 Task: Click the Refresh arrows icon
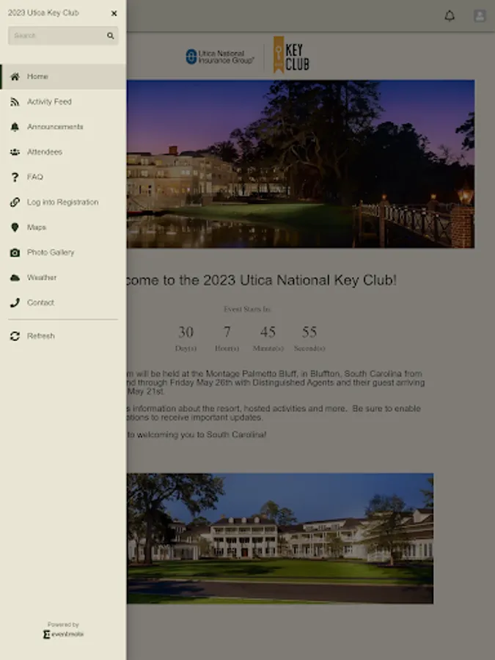tap(15, 336)
